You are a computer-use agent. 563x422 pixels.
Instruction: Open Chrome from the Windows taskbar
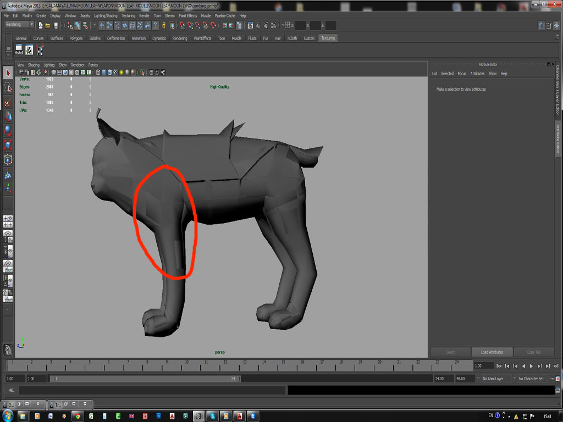(x=77, y=416)
